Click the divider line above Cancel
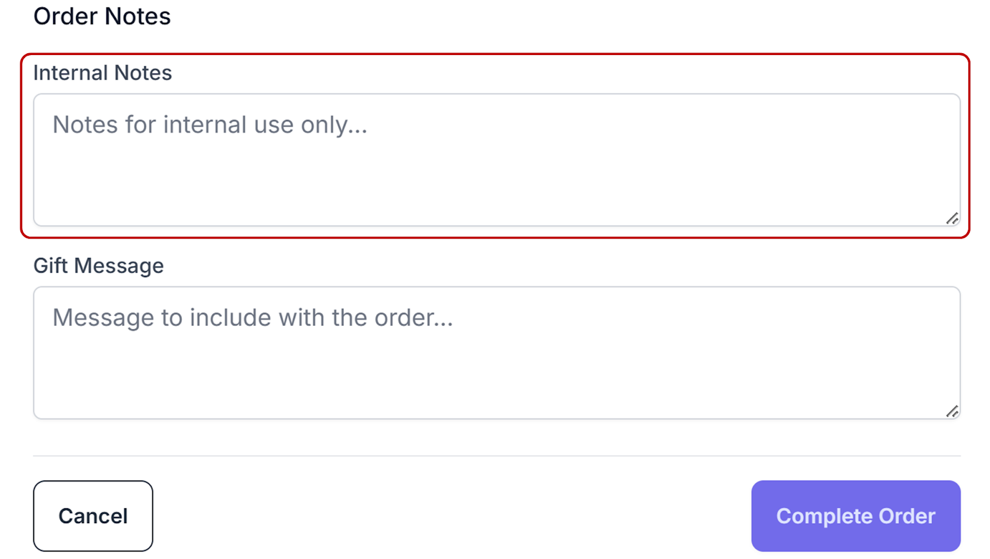The width and height of the screenshot is (990, 559). 496,456
